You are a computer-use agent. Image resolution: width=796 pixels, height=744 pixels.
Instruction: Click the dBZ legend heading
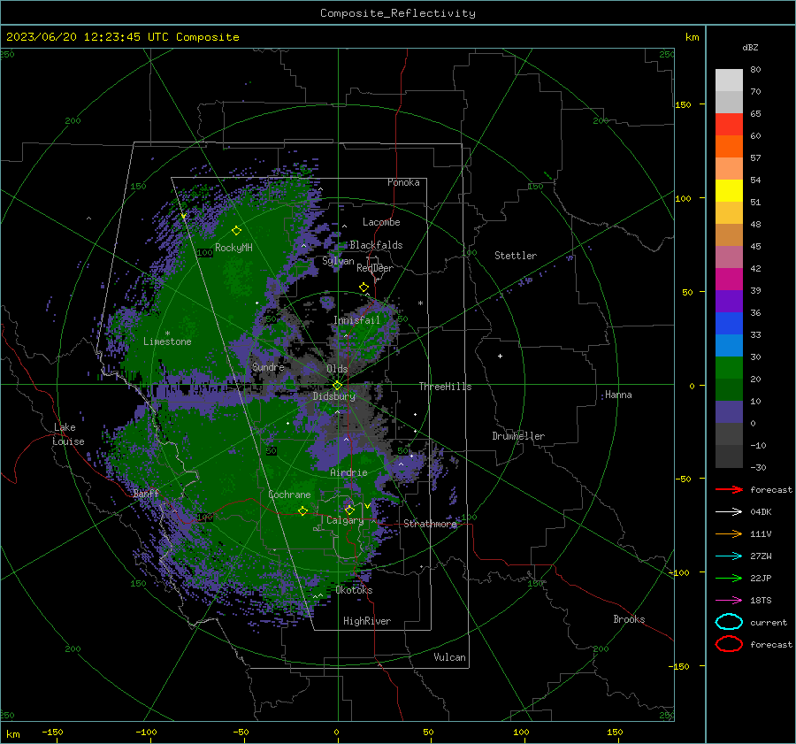(x=750, y=47)
